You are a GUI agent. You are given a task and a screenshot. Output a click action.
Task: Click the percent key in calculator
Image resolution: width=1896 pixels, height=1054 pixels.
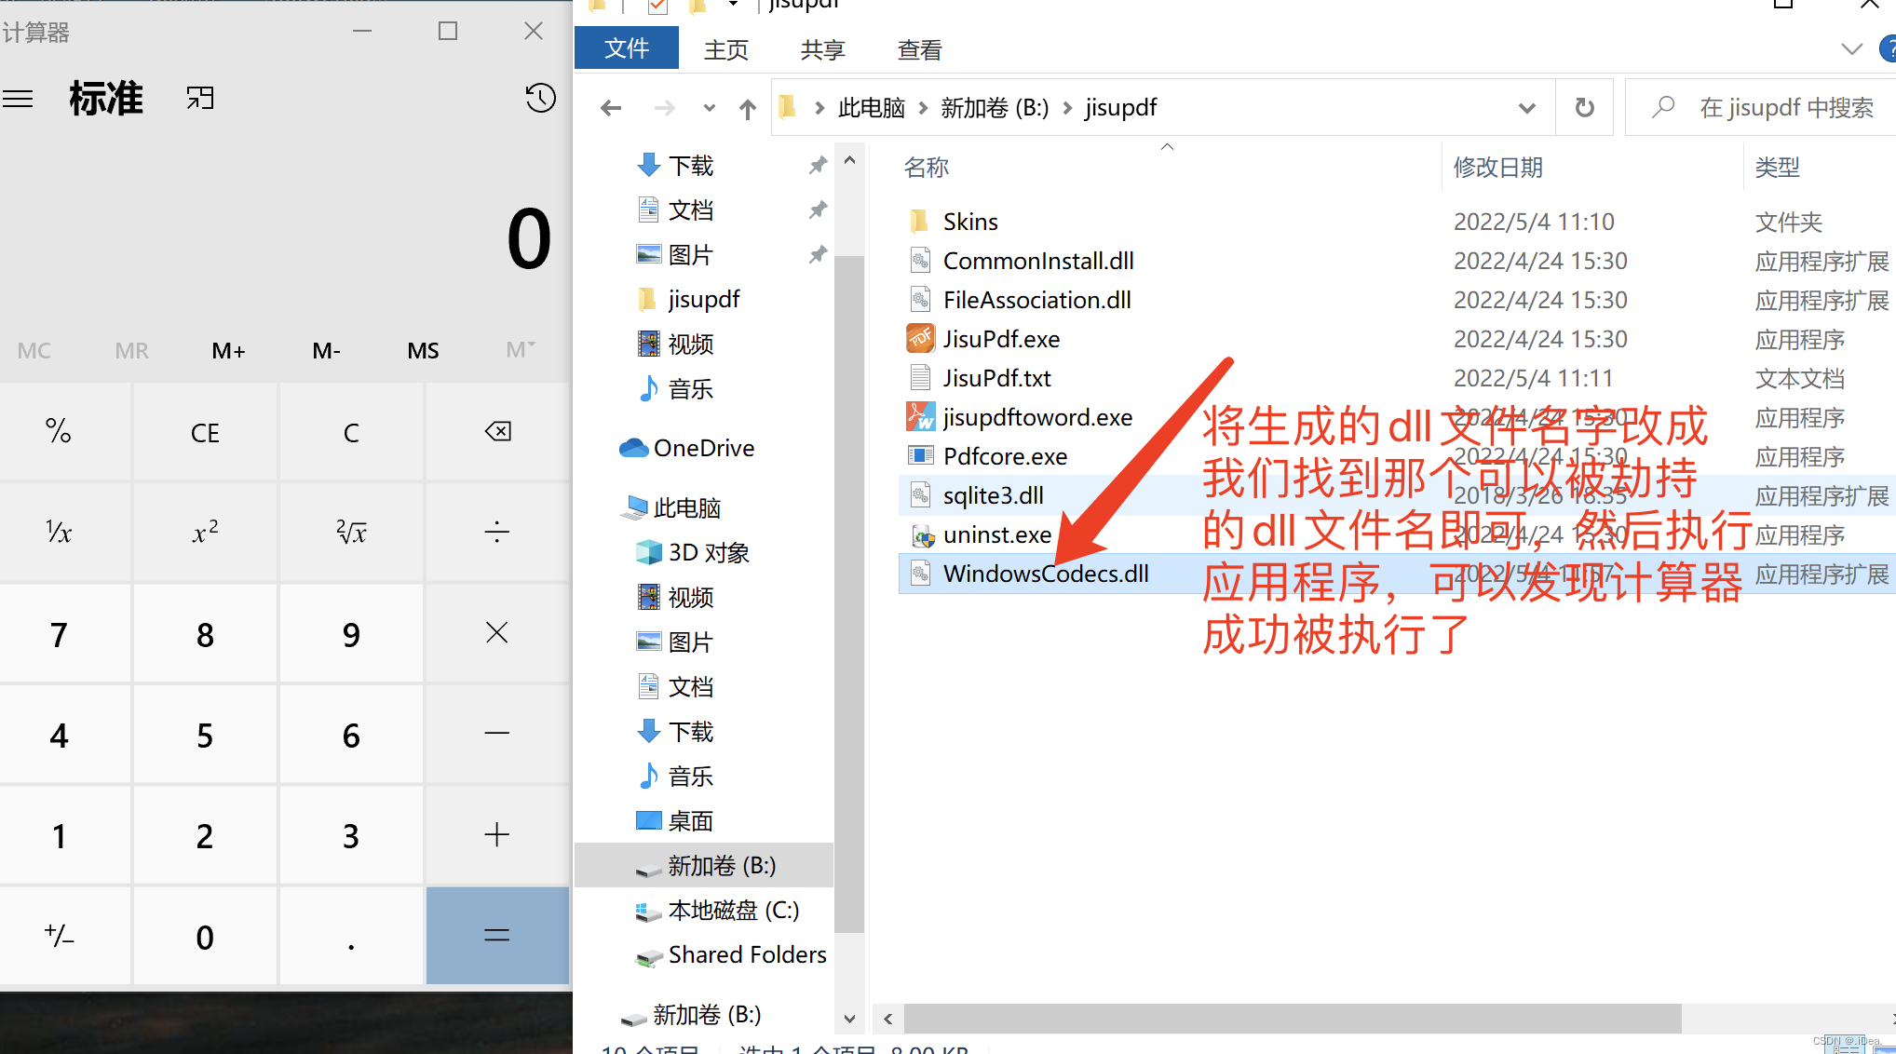coord(58,431)
